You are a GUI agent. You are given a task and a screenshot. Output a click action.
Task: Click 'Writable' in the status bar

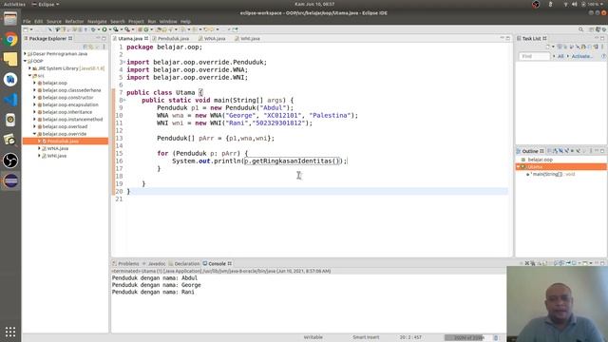tap(313, 337)
